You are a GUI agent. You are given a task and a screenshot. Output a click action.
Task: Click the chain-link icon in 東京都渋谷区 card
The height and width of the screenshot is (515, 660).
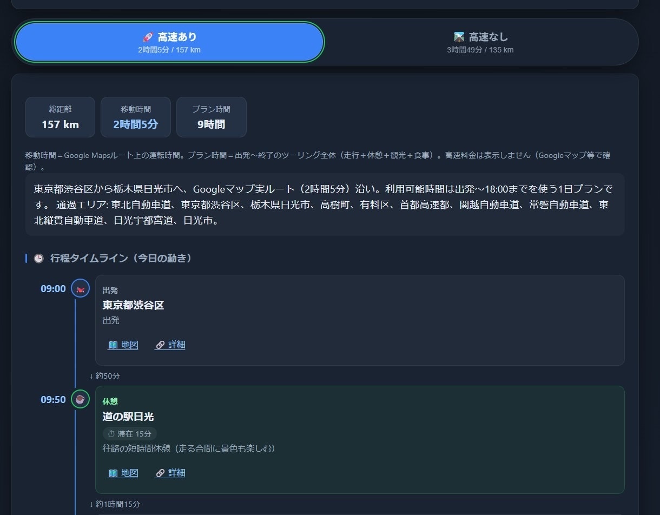click(x=160, y=345)
